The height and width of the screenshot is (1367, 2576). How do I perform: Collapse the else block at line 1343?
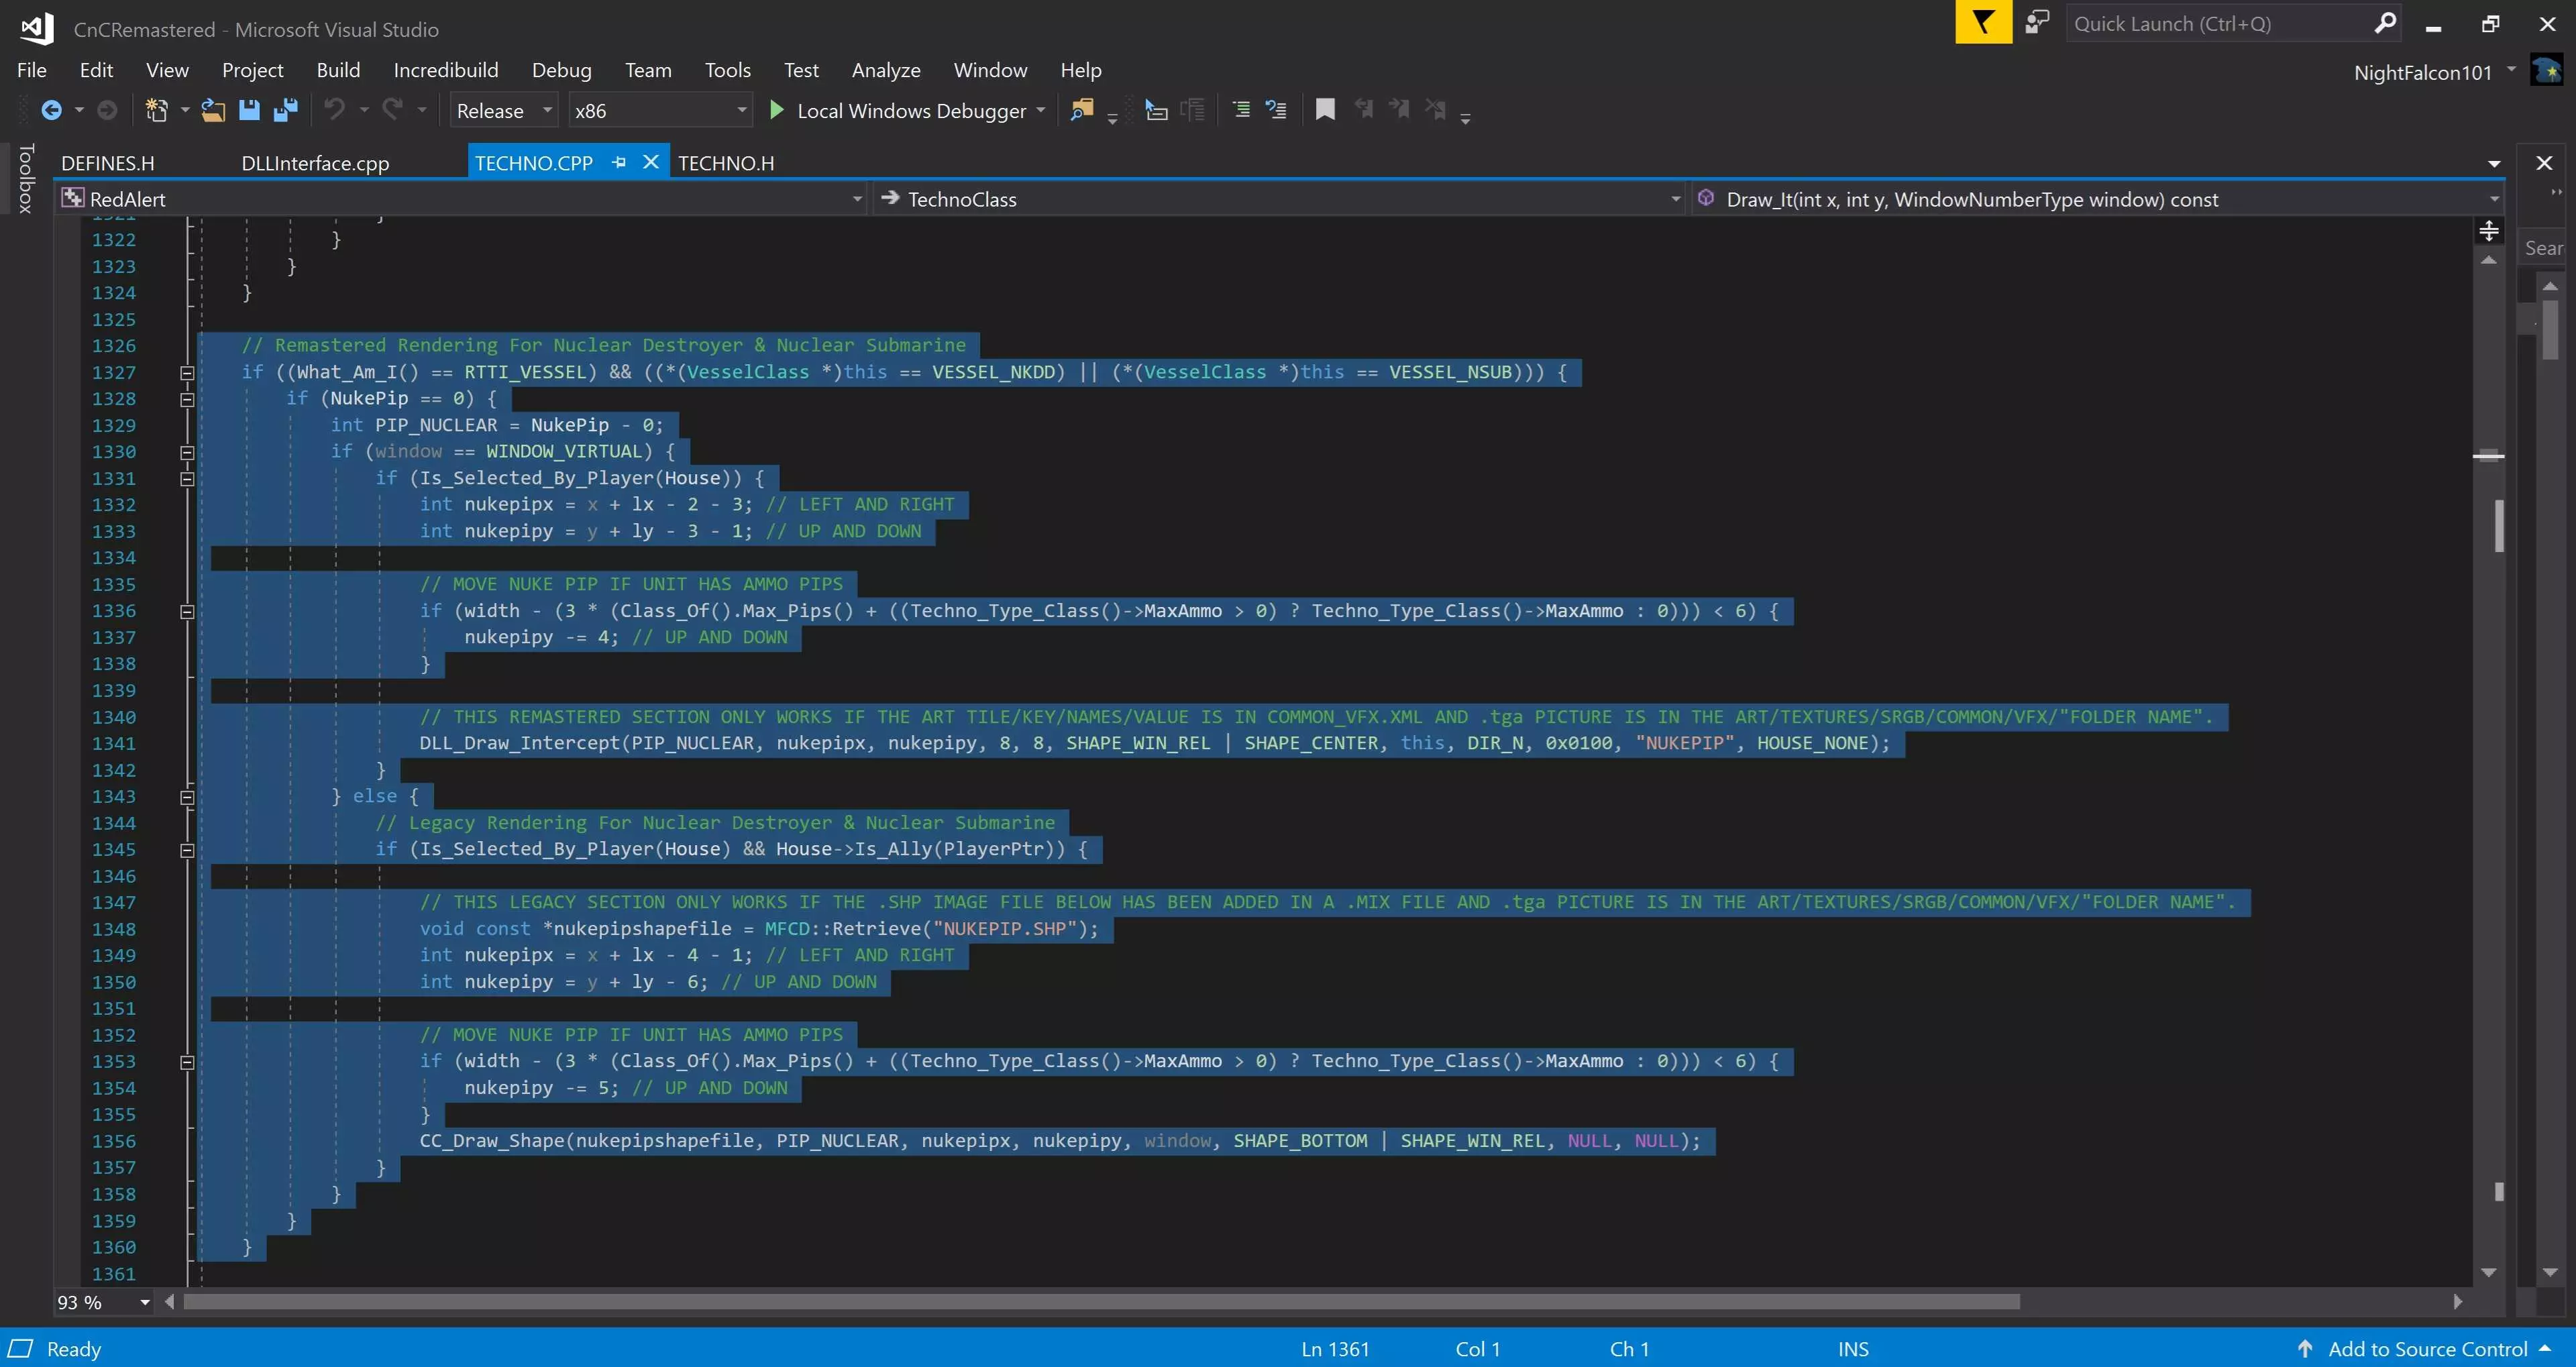[187, 797]
